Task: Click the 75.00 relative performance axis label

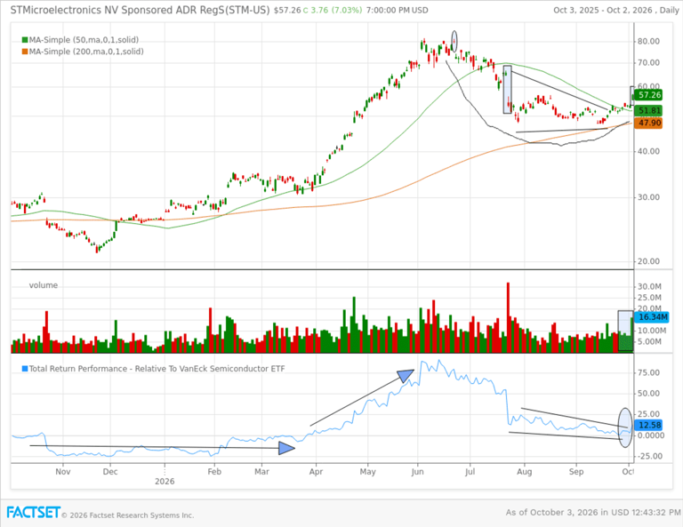Action: tap(648, 372)
